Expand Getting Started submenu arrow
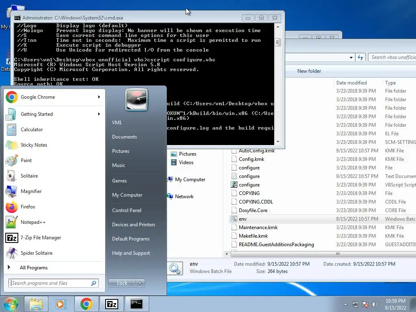This screenshot has width=416, height=312. pos(99,114)
